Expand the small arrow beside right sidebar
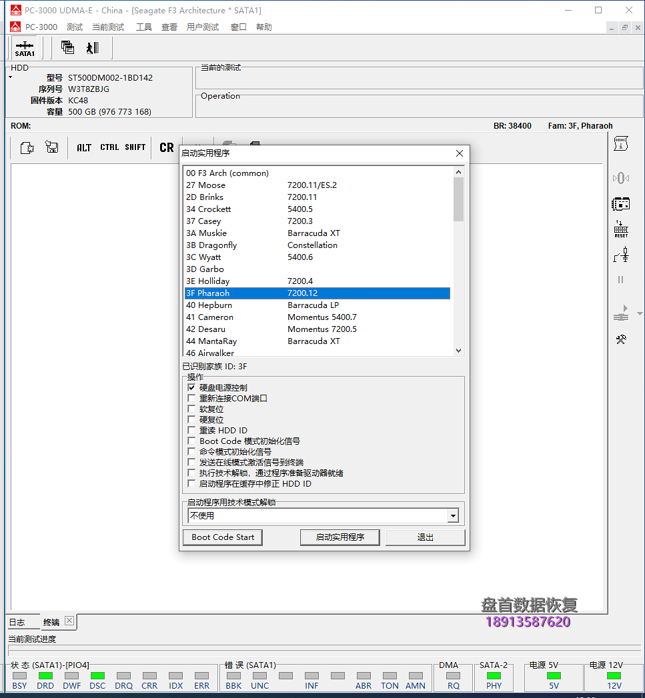This screenshot has width=645, height=698. pyautogui.click(x=640, y=314)
